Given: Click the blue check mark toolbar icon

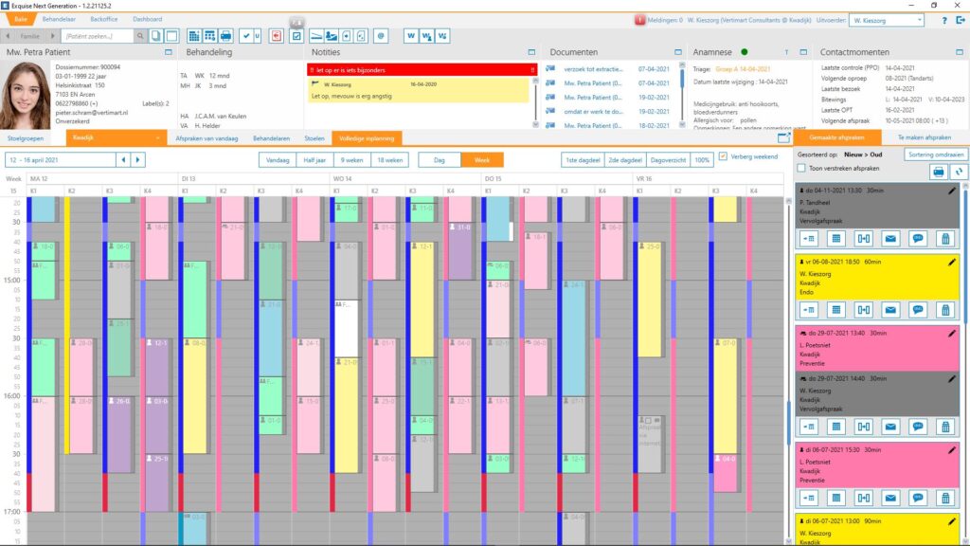Looking at the screenshot, I should pos(246,36).
